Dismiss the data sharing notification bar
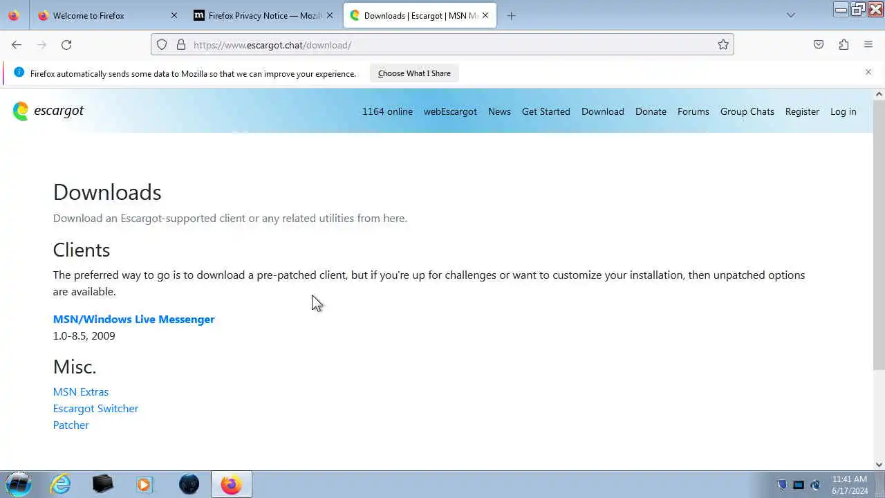Image resolution: width=885 pixels, height=498 pixels. coord(868,72)
